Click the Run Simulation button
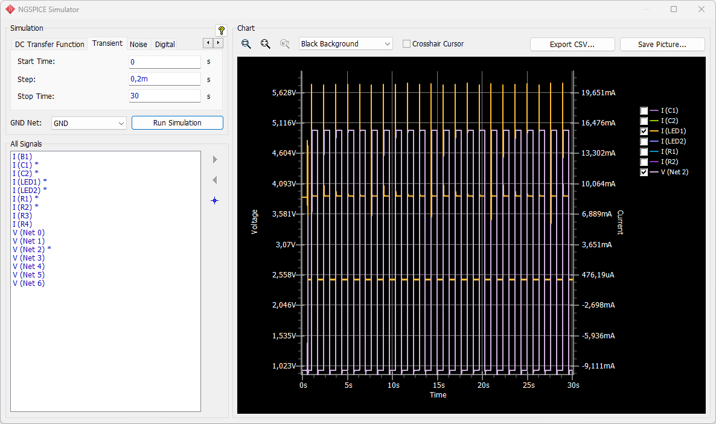The image size is (716, 424). click(177, 123)
